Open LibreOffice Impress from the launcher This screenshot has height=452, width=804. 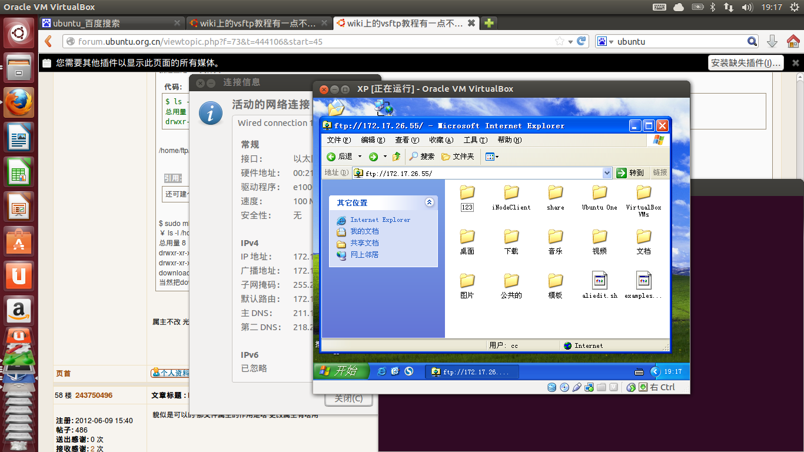pos(19,208)
